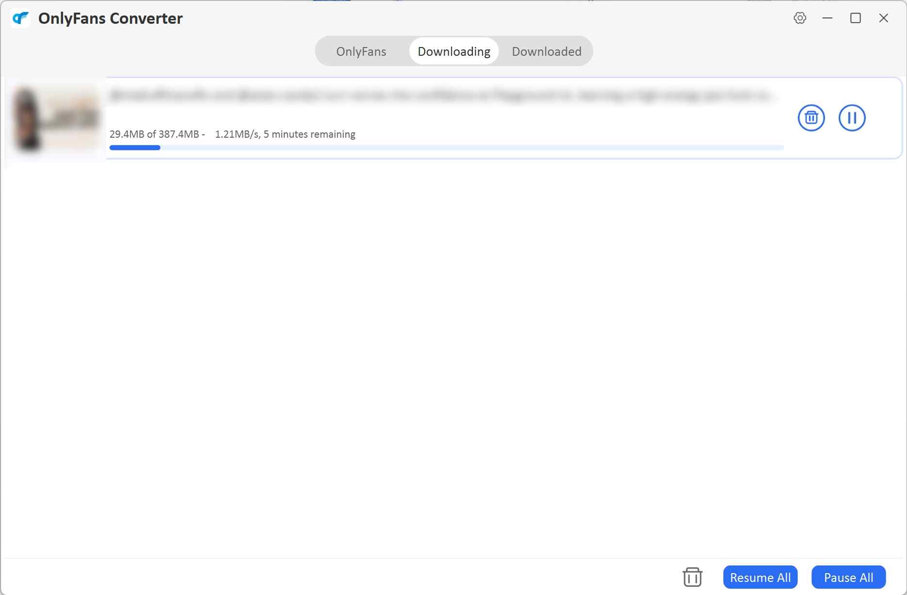Clear all downloads using bottom trash icon
907x595 pixels.
pyautogui.click(x=692, y=577)
